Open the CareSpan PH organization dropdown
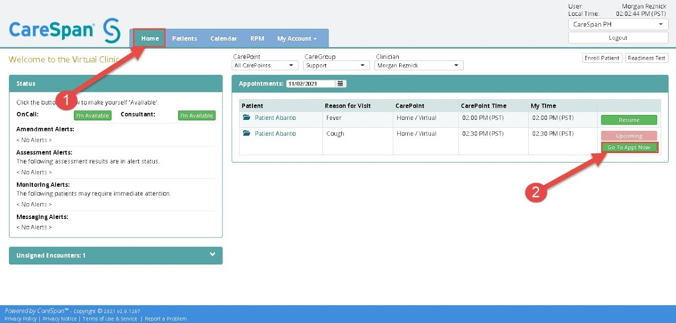 point(618,24)
